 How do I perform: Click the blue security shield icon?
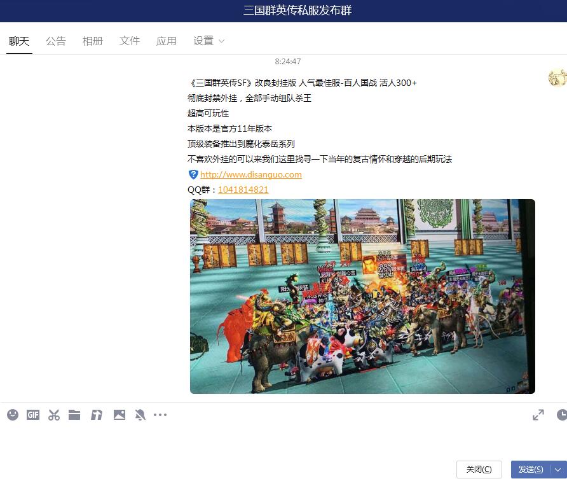coord(193,174)
